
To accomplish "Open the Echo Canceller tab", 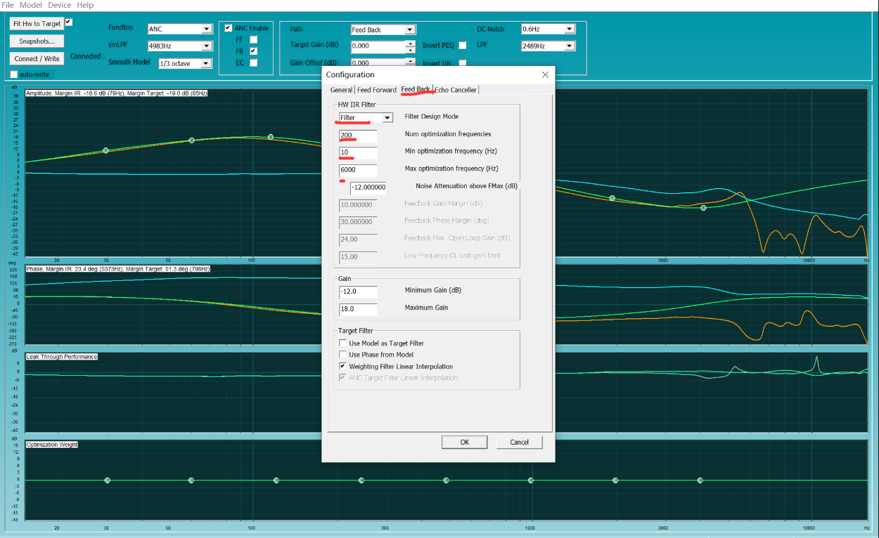I will (x=456, y=90).
